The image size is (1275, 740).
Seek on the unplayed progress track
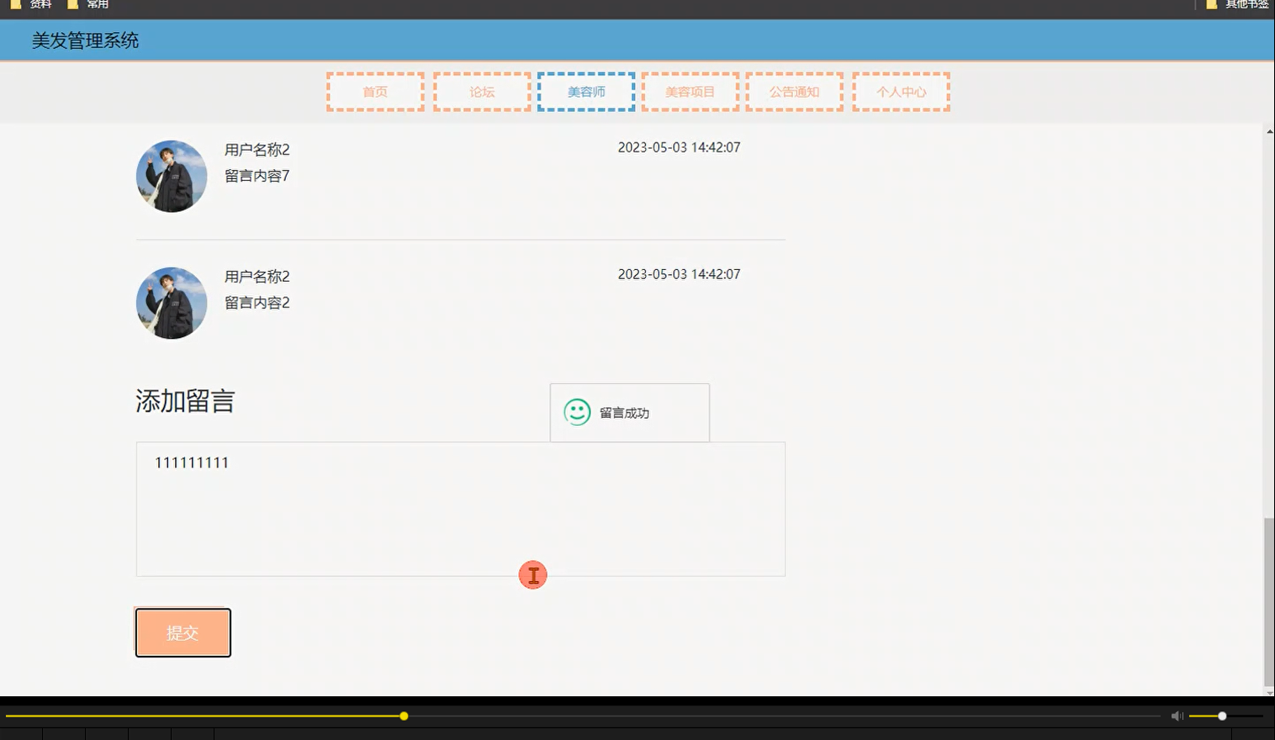785,716
